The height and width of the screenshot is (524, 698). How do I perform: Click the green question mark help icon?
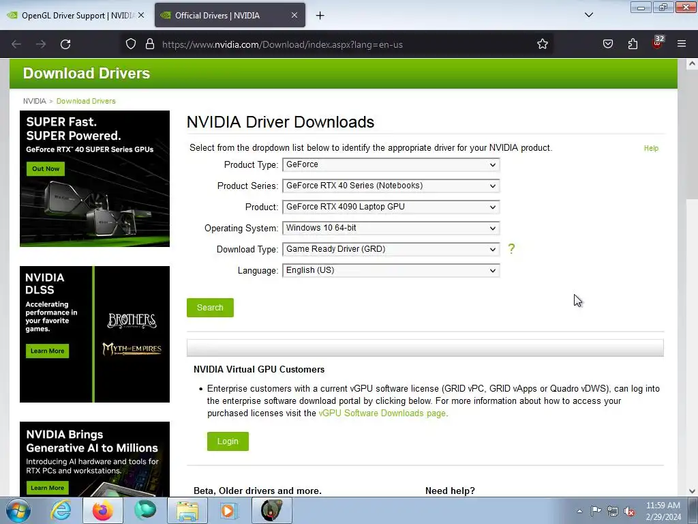click(511, 248)
